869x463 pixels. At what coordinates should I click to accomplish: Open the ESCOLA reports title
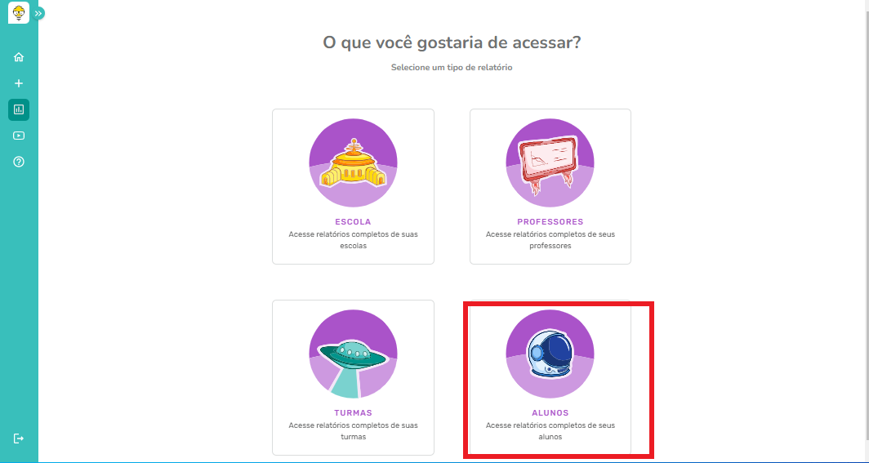pyautogui.click(x=353, y=222)
